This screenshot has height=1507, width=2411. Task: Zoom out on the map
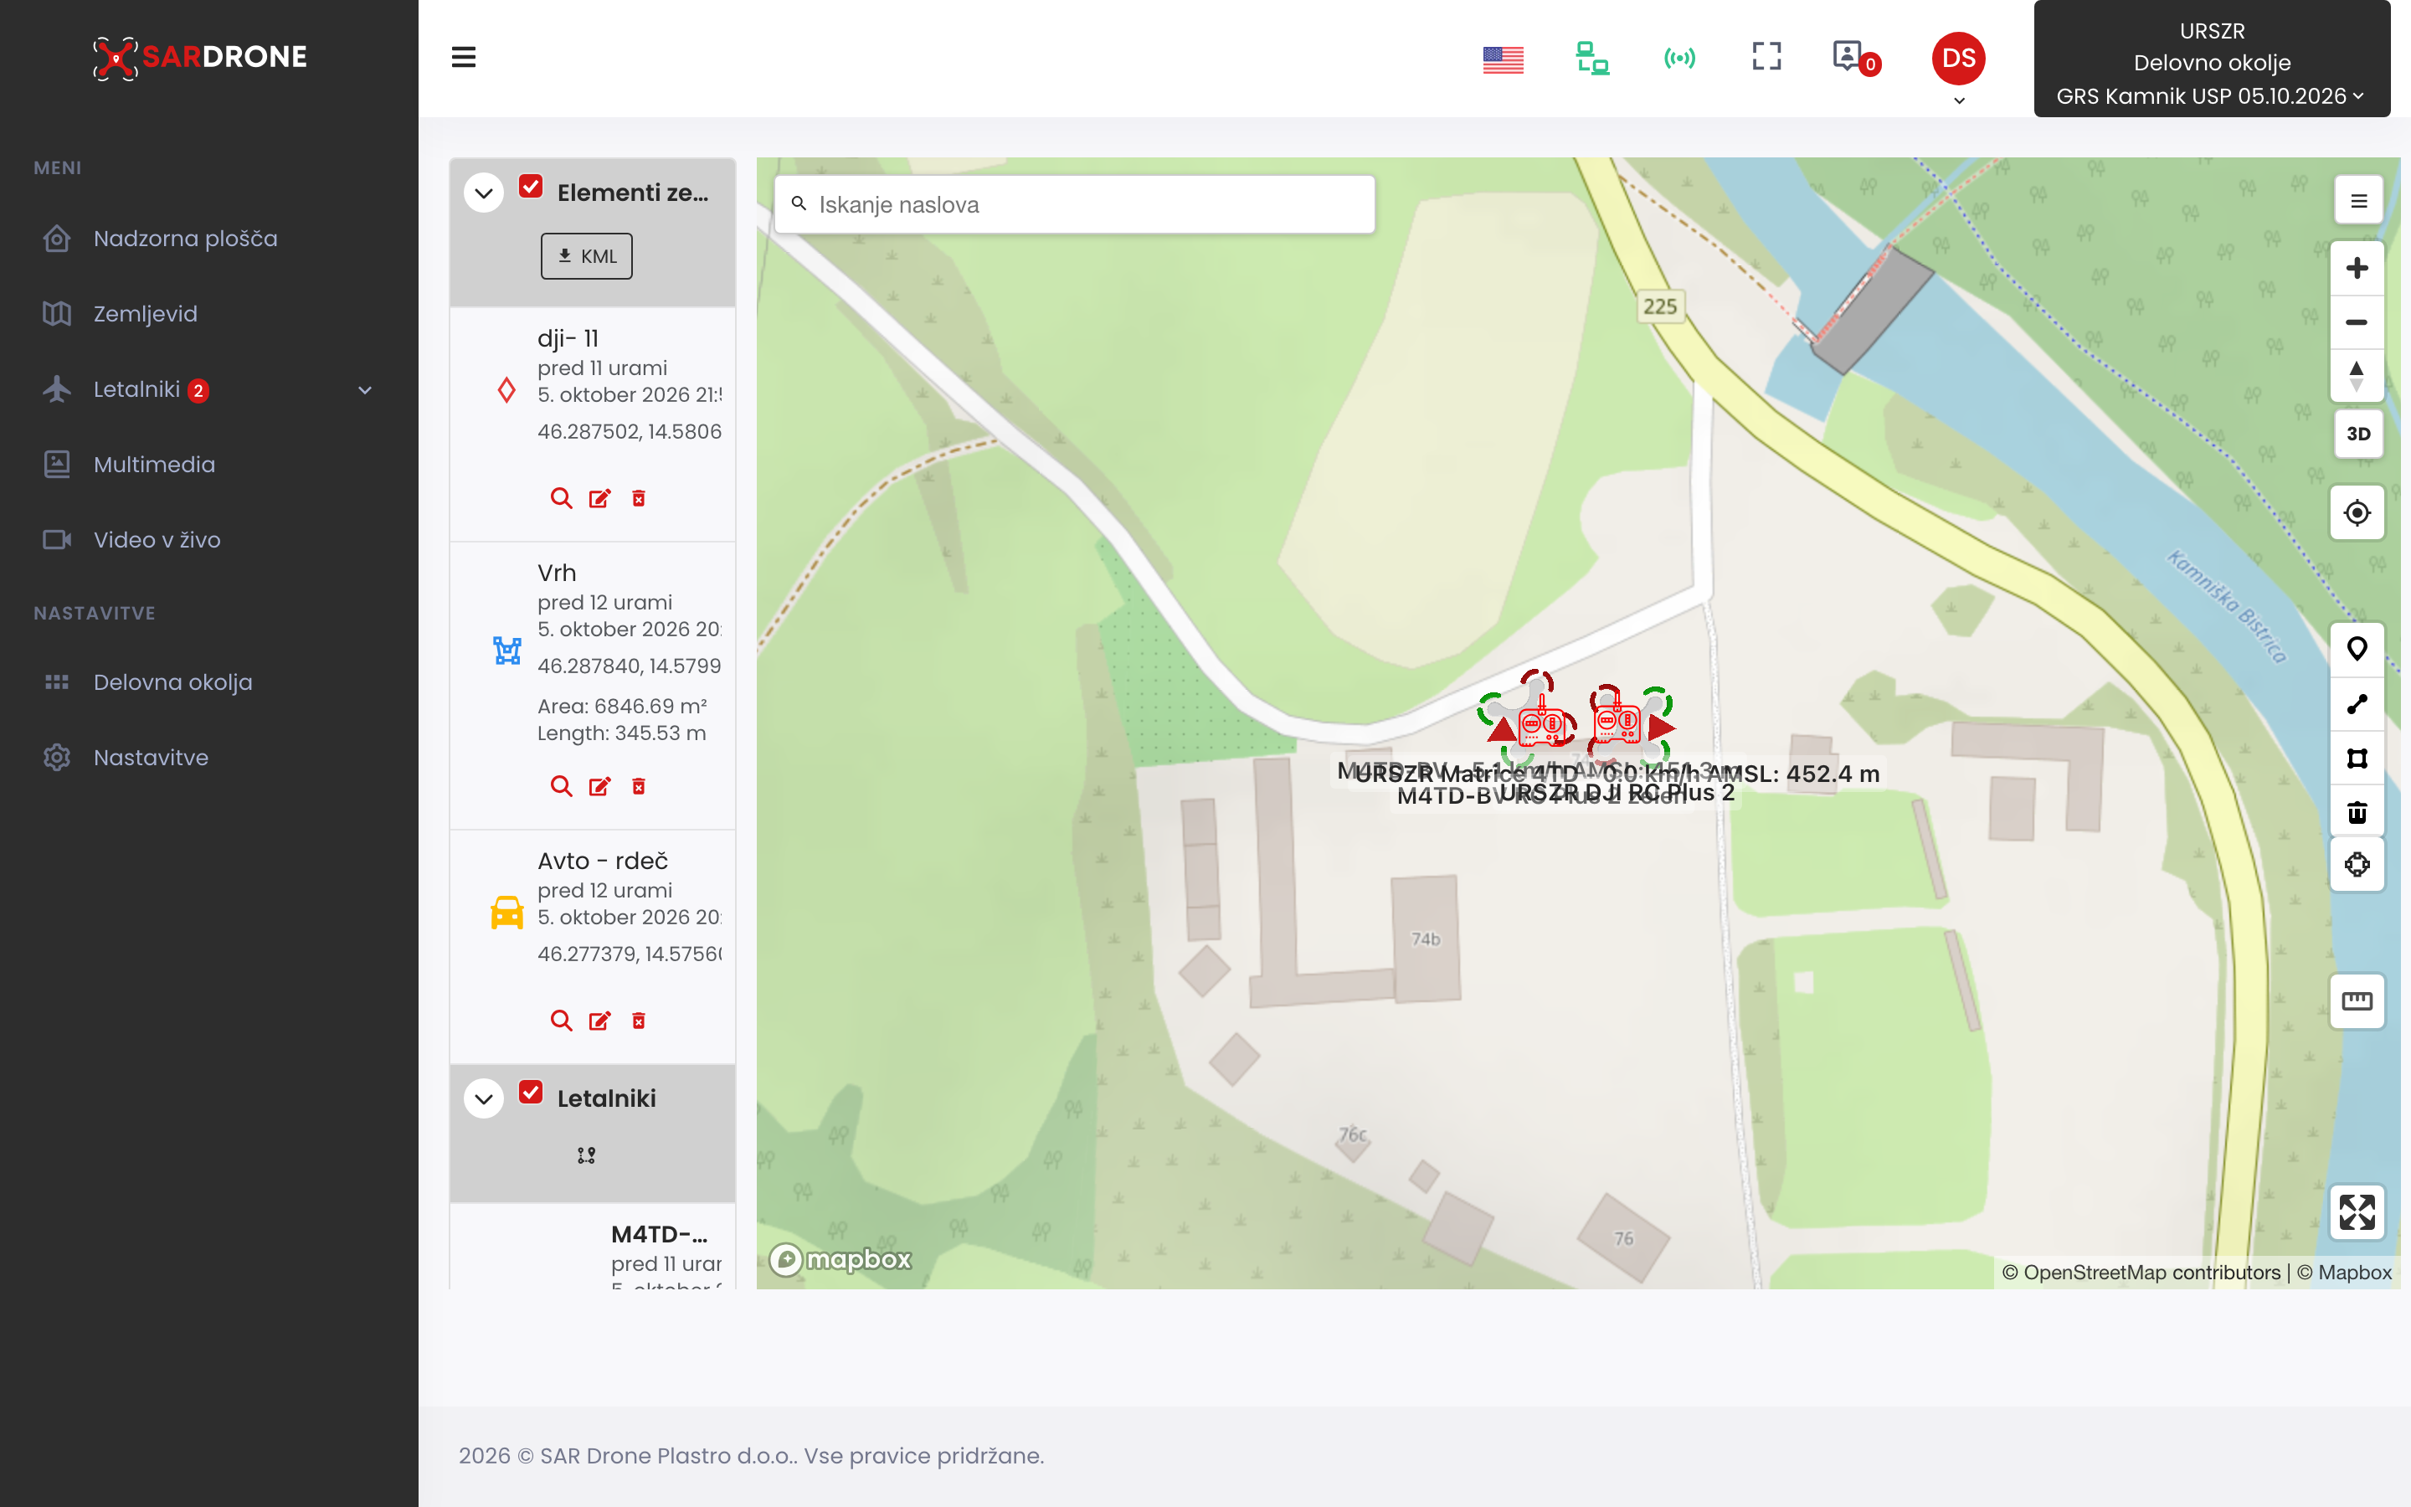(x=2357, y=322)
